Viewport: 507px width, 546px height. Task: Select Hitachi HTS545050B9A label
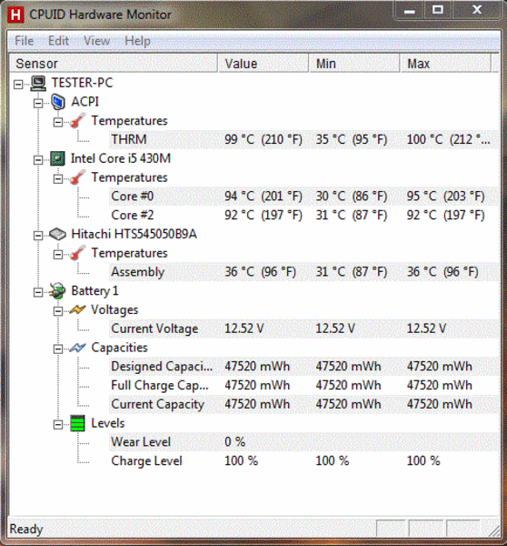click(134, 235)
